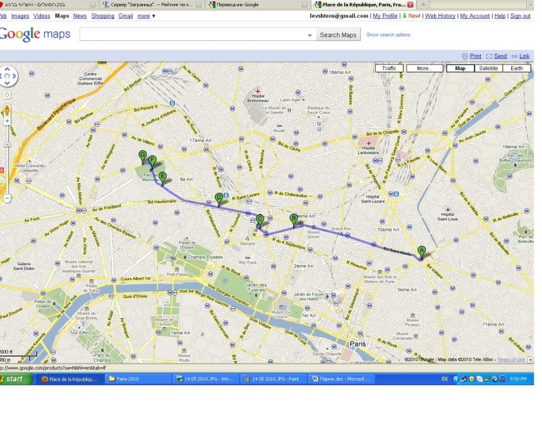Switch to Earth view
This screenshot has height=433, width=542.
coord(517,68)
